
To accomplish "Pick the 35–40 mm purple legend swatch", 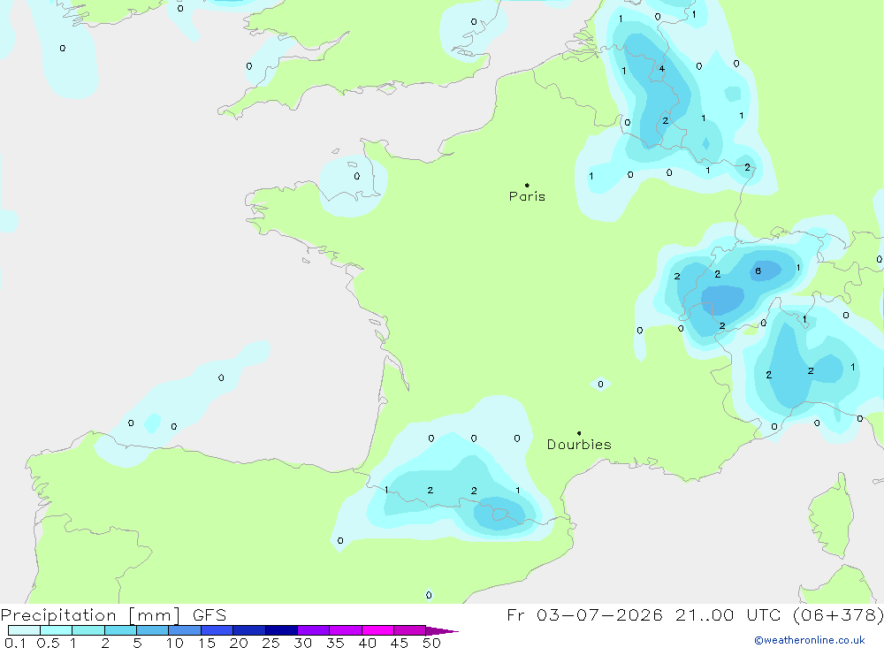I will pyautogui.click(x=345, y=630).
